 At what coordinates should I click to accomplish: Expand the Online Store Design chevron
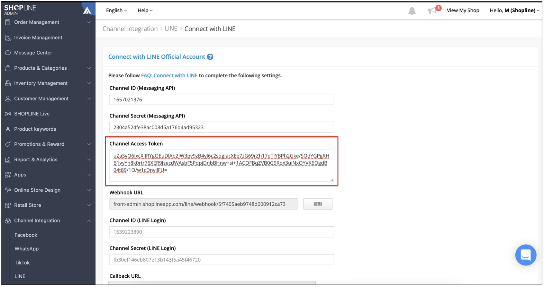tap(89, 190)
